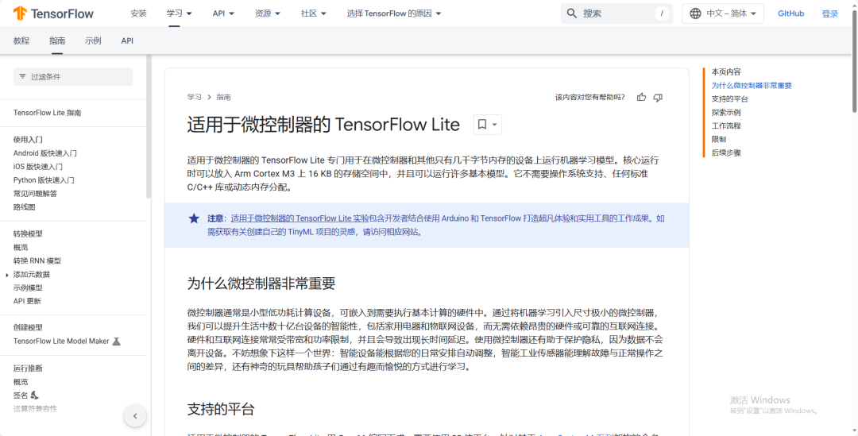Click the thumbs down not helpful icon
The image size is (858, 436).
coord(658,98)
